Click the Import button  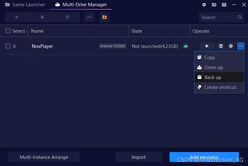tap(138, 157)
